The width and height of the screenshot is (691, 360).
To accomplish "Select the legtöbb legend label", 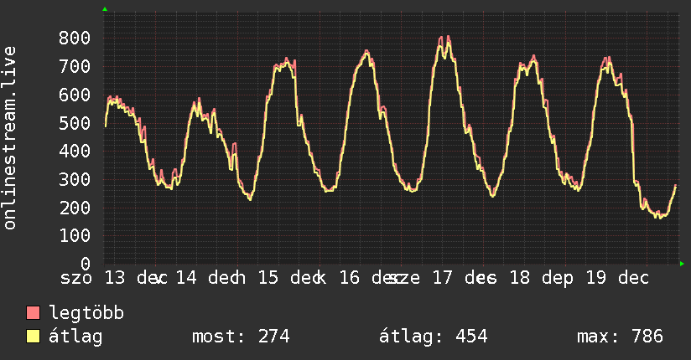I will [x=86, y=313].
